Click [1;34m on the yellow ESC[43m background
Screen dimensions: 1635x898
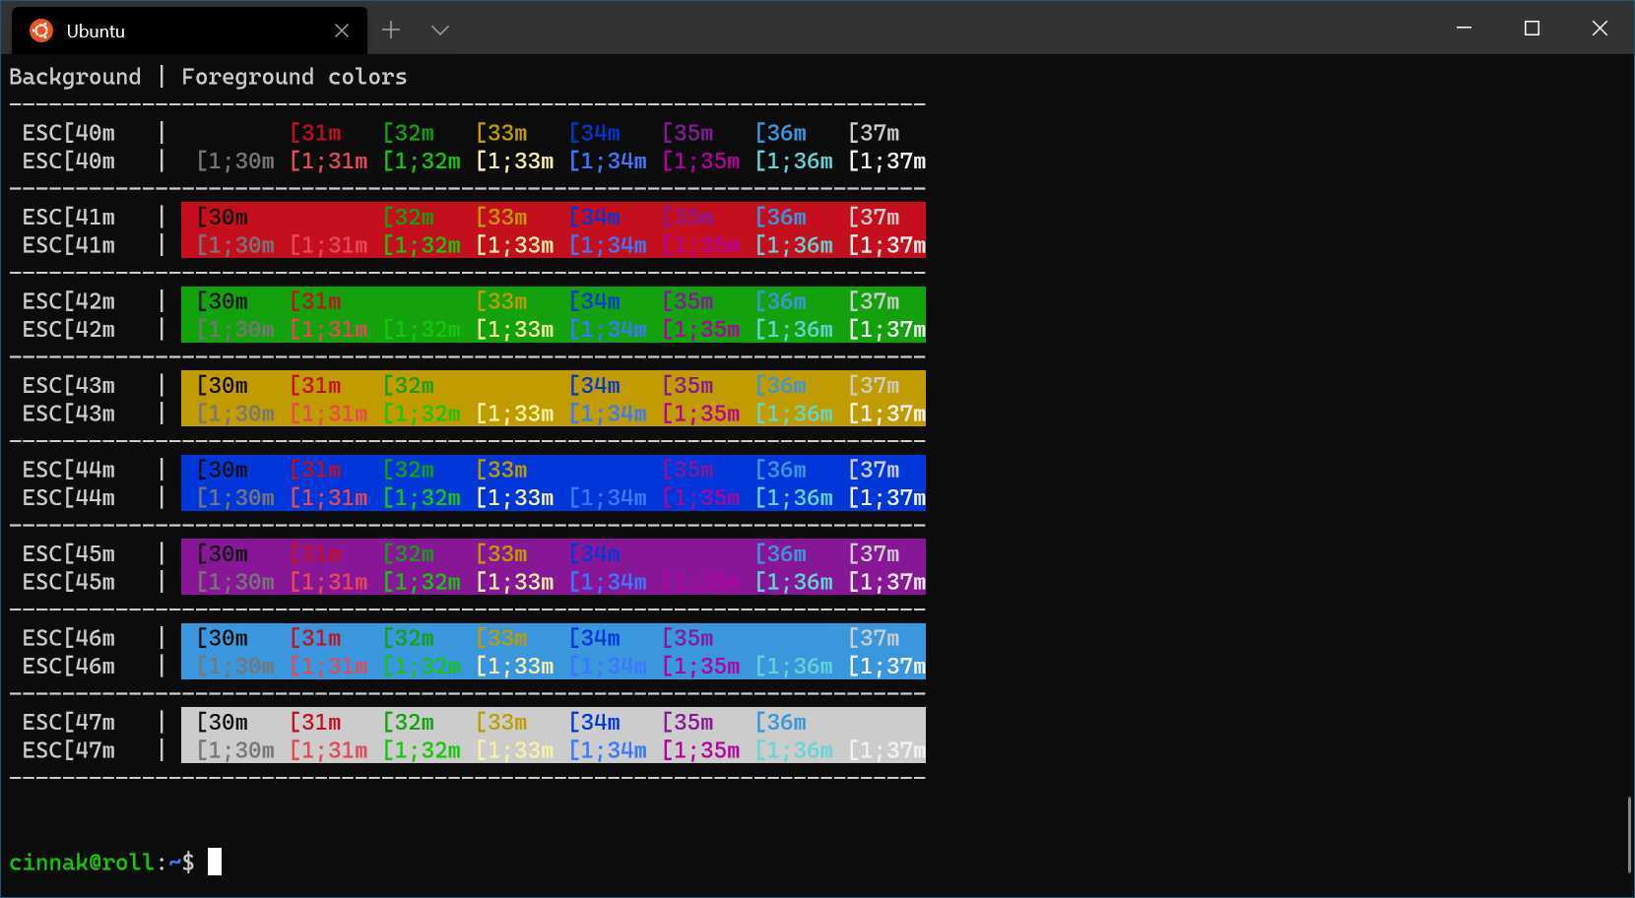(x=608, y=414)
